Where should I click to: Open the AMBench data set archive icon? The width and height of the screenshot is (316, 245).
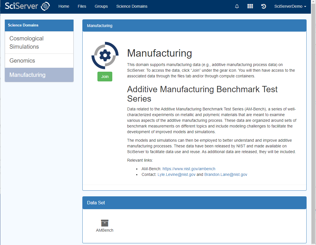coord(105,223)
